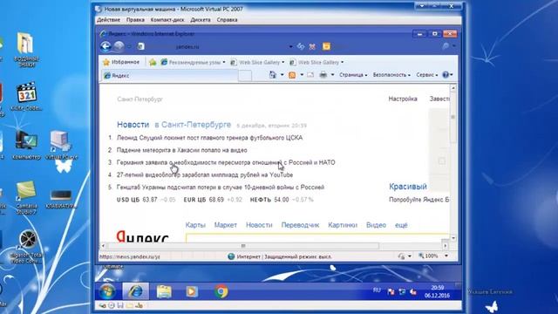
Task: Click the search magnifier icon in IE
Action: point(446,46)
